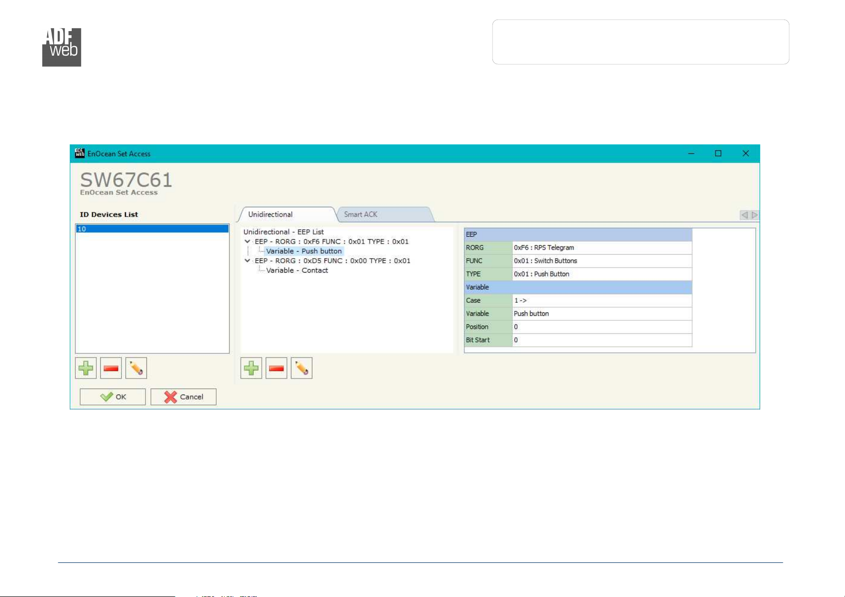Select the 'Unidirectional - EEP List' root node
Image resolution: width=845 pixels, height=597 pixels.
pyautogui.click(x=283, y=232)
